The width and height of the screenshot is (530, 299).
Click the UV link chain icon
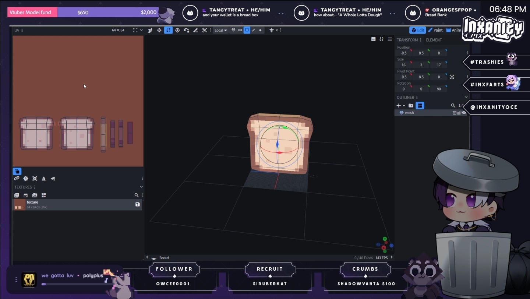[x=17, y=179]
